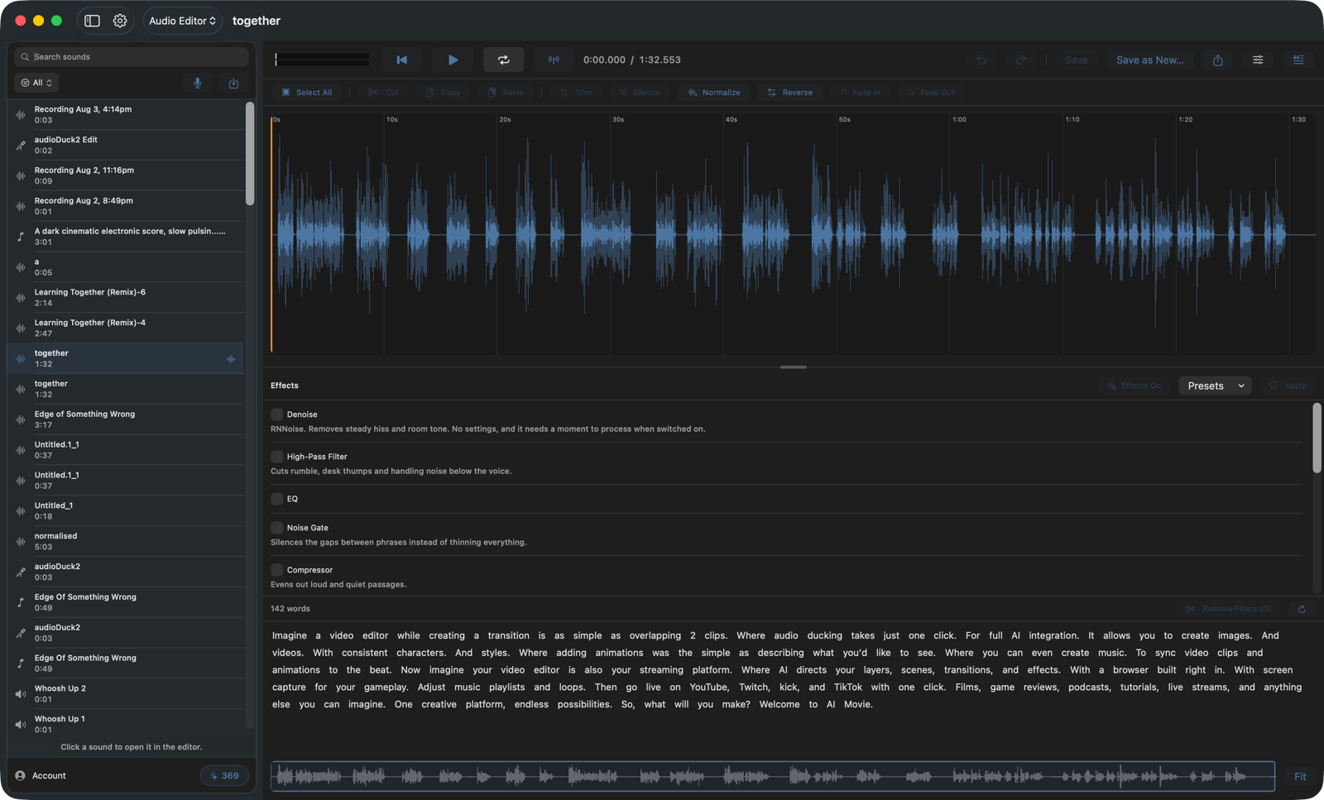Click the volume level meter bar
This screenshot has width=1324, height=800.
(x=323, y=60)
